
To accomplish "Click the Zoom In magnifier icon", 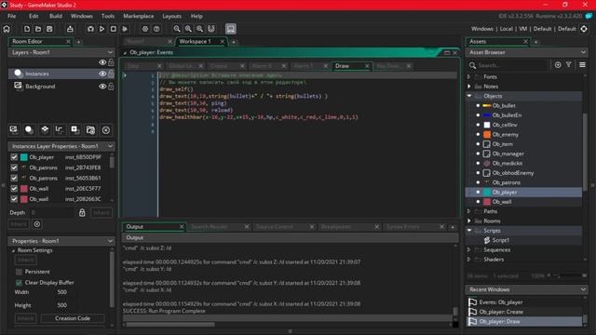I will coord(199,29).
